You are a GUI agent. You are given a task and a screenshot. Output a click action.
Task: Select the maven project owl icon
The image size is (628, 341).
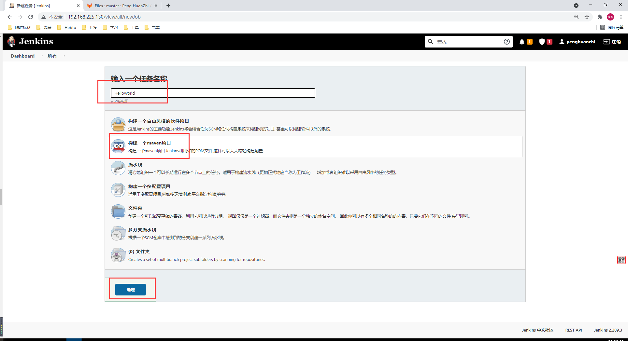click(x=118, y=146)
